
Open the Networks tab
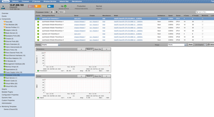[15, 1]
